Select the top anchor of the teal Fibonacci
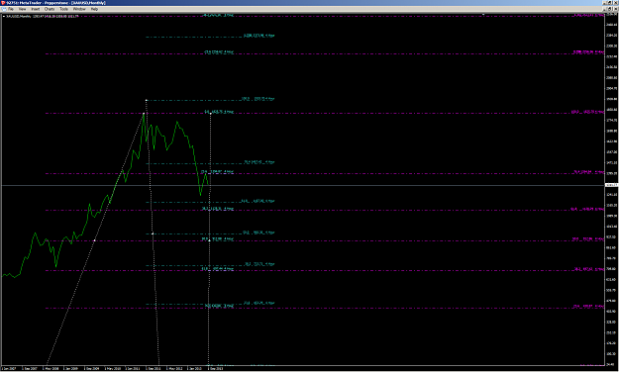 click(x=146, y=100)
